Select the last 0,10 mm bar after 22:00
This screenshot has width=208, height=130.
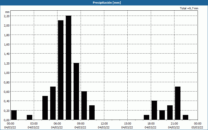185,118
